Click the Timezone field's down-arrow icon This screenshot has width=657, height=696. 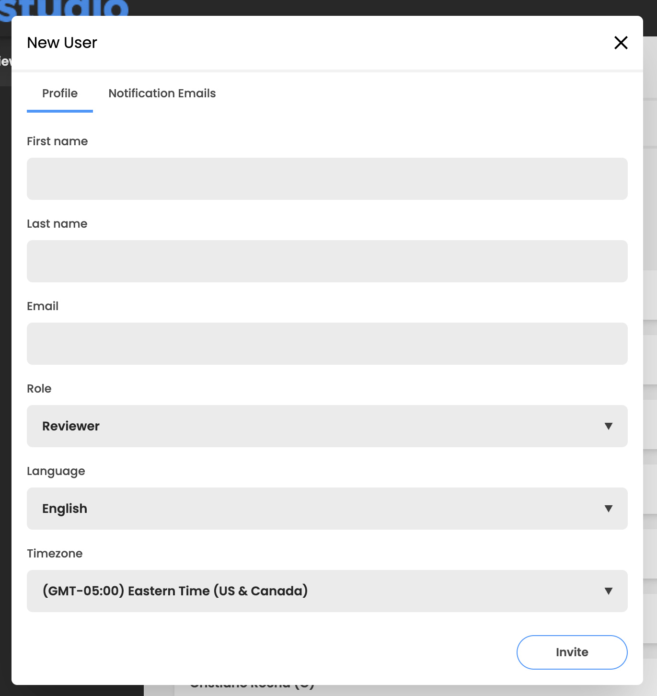coord(608,591)
